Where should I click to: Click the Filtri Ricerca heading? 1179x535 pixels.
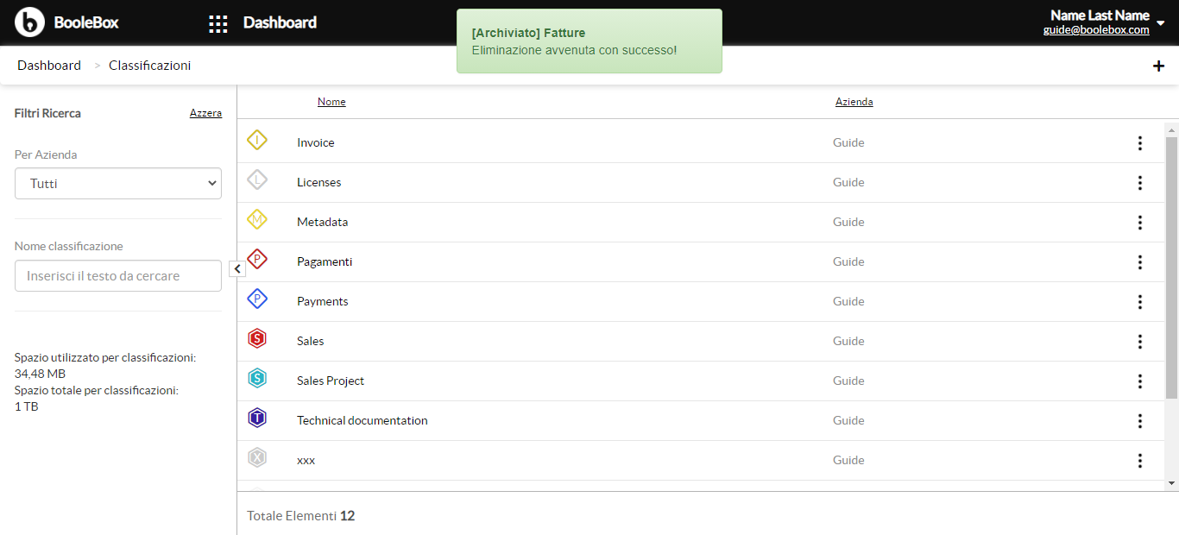(x=47, y=113)
